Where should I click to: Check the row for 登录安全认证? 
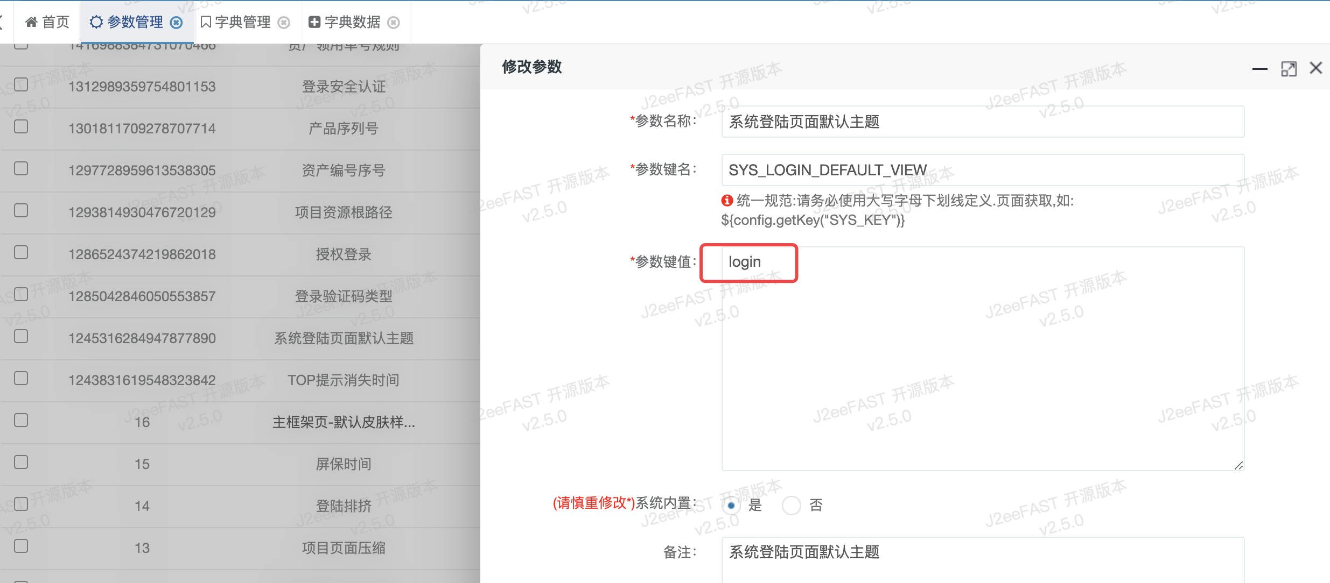pos(21,84)
